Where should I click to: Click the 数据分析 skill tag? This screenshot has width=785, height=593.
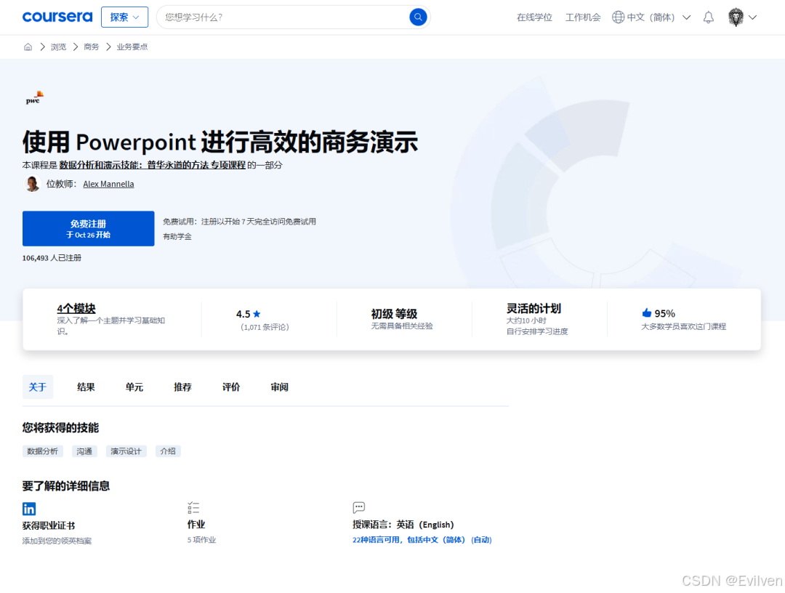pyautogui.click(x=43, y=451)
